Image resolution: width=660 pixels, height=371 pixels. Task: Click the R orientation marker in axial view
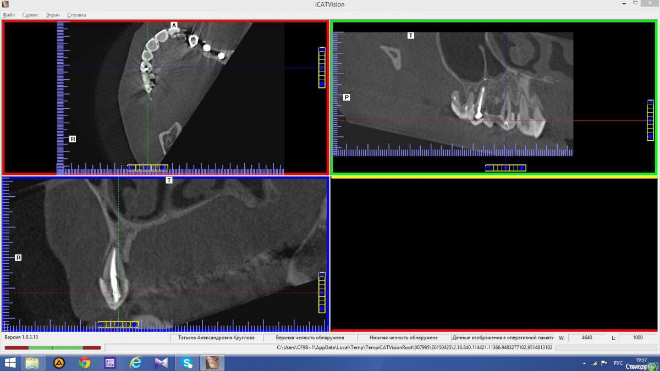pyautogui.click(x=73, y=139)
